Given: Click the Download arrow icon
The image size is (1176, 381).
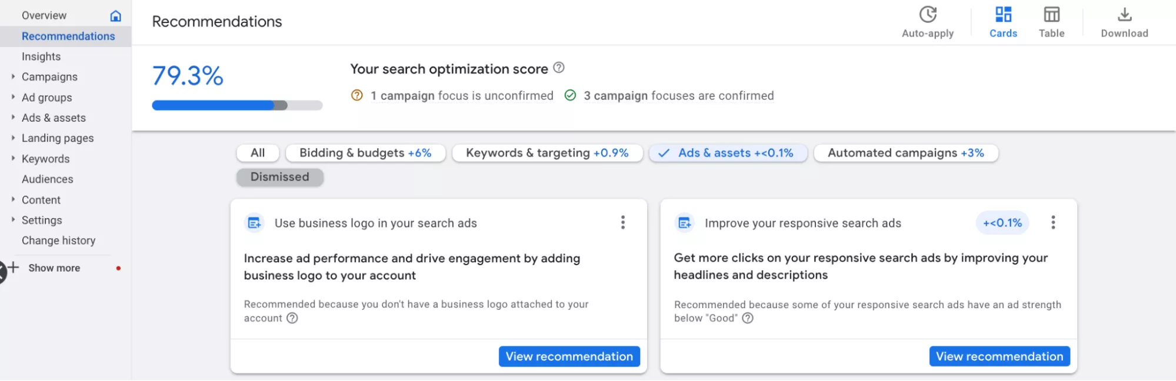Looking at the screenshot, I should pos(1124,14).
